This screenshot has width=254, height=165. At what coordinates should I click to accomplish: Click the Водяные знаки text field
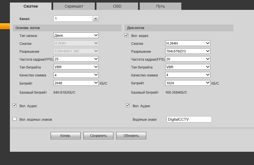189,119
